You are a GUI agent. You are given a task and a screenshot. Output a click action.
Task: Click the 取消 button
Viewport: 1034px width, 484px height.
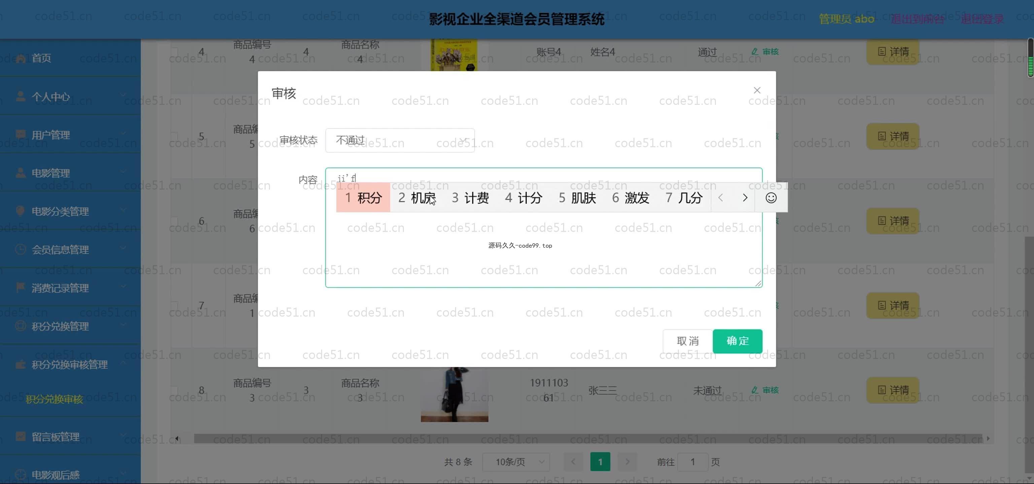tap(688, 341)
